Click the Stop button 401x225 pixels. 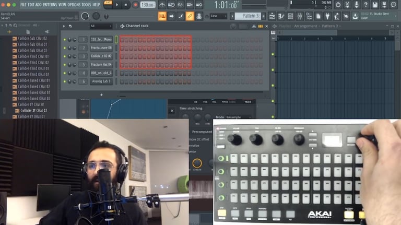click(x=125, y=5)
